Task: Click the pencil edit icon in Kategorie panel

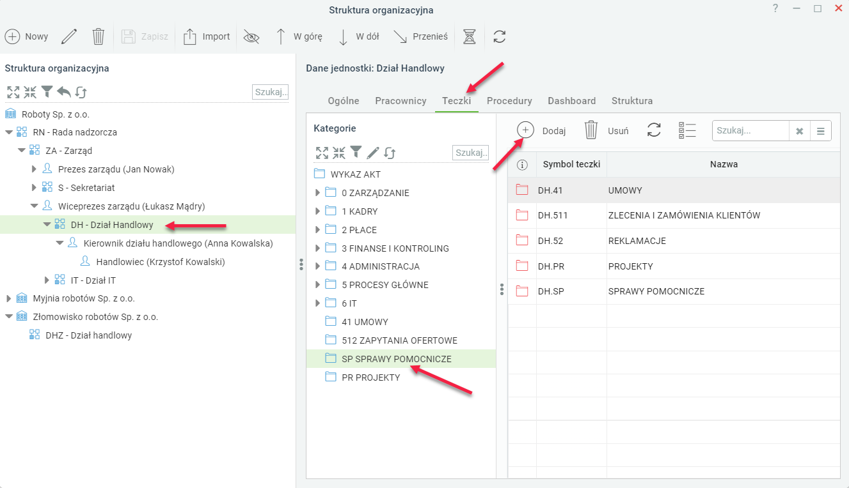Action: (373, 152)
